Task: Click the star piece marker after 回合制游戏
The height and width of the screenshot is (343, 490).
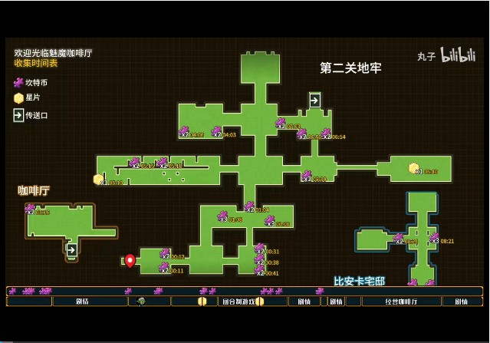Action: [260, 302]
